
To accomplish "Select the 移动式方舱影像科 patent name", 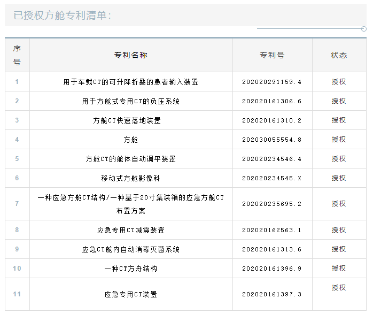I will 131,178.
